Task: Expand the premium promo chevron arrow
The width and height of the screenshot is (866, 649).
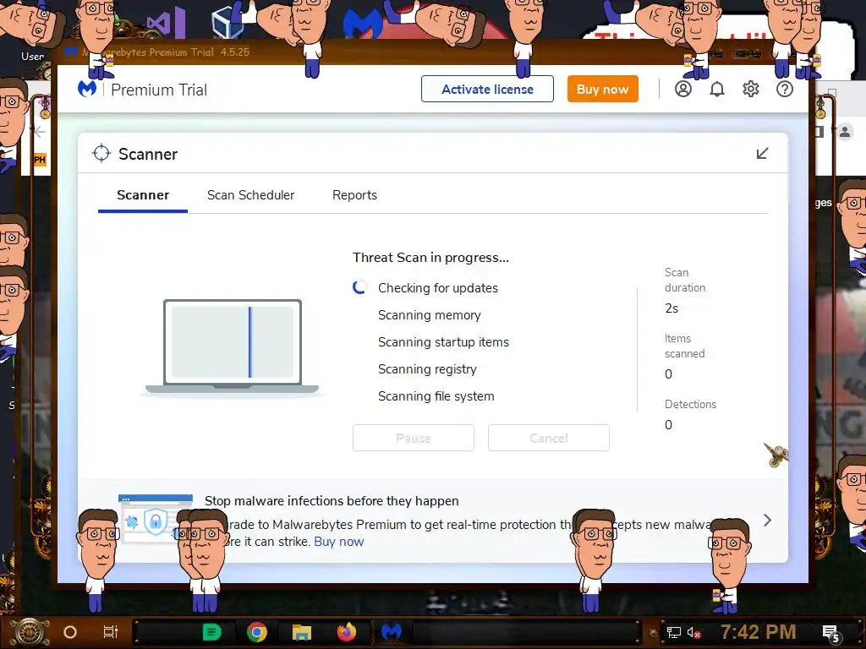Action: [767, 521]
